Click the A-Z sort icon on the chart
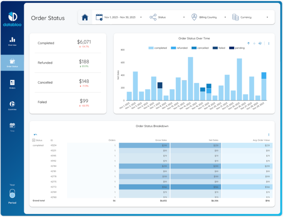 click(x=260, y=43)
